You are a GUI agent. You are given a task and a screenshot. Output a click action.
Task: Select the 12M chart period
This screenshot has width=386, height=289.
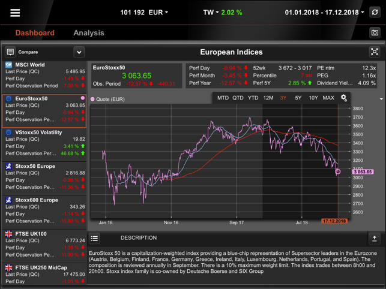point(268,98)
